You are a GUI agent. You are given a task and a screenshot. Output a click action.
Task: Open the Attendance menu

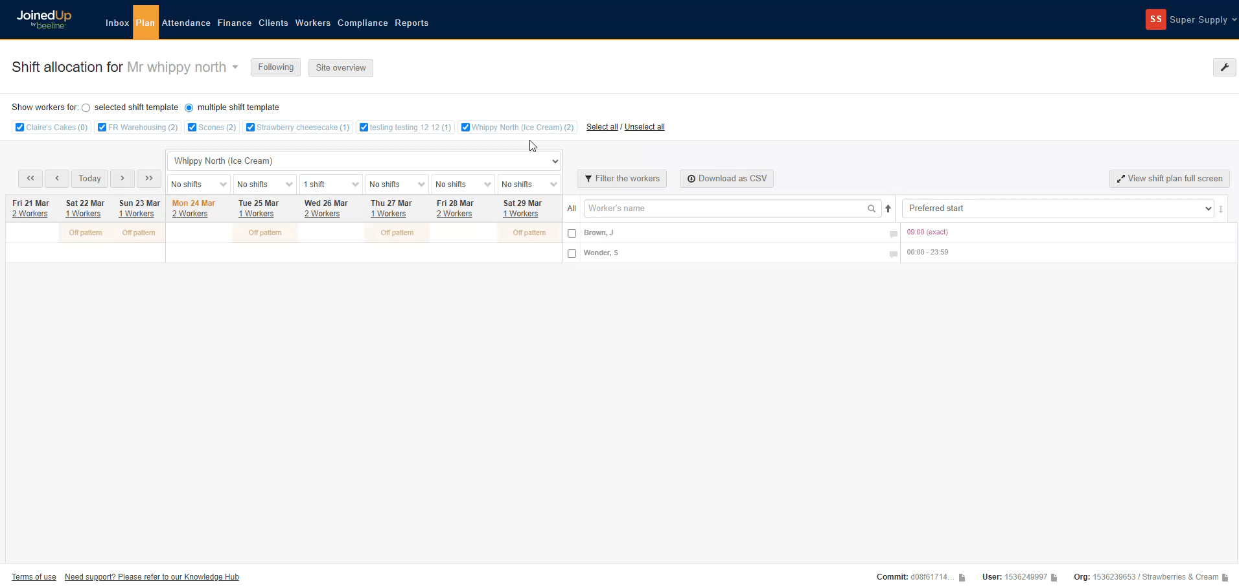point(186,23)
